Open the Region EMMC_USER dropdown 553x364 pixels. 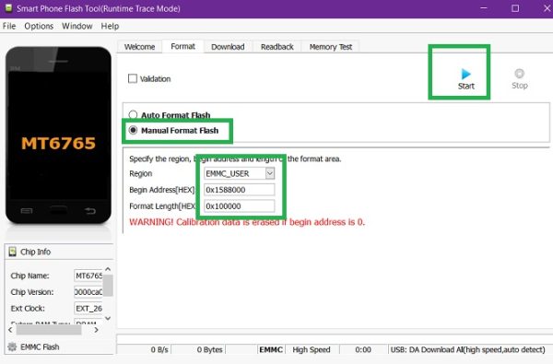(270, 173)
